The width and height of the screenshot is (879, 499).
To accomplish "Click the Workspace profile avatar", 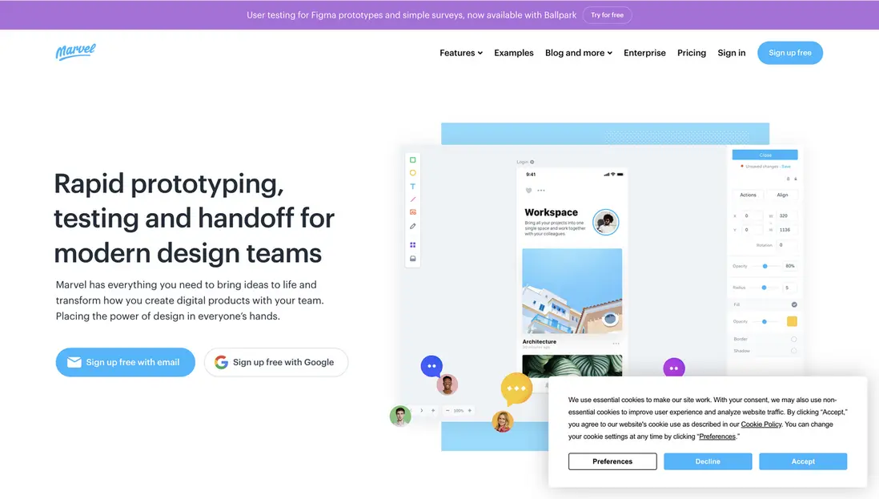I will click(606, 222).
